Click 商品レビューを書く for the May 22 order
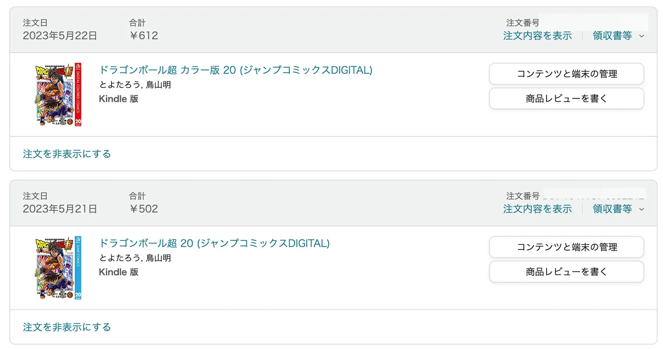The image size is (663, 350). tap(567, 99)
